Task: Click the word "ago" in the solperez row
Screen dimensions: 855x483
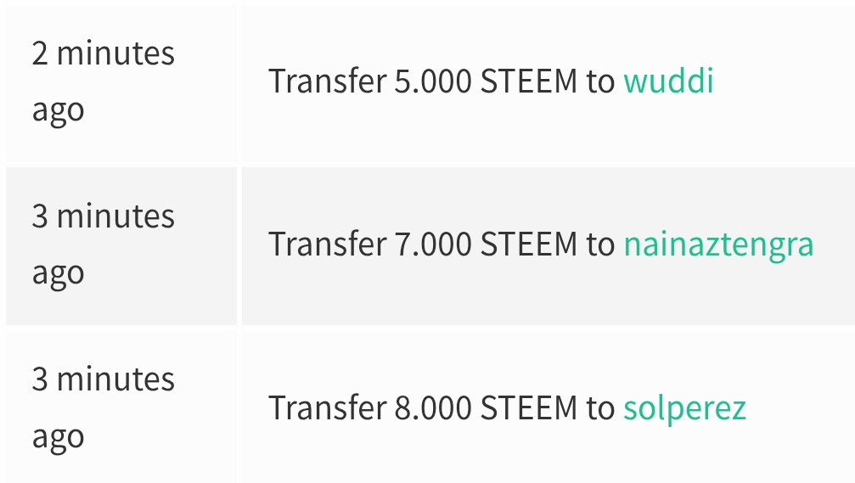Action: [x=59, y=437]
